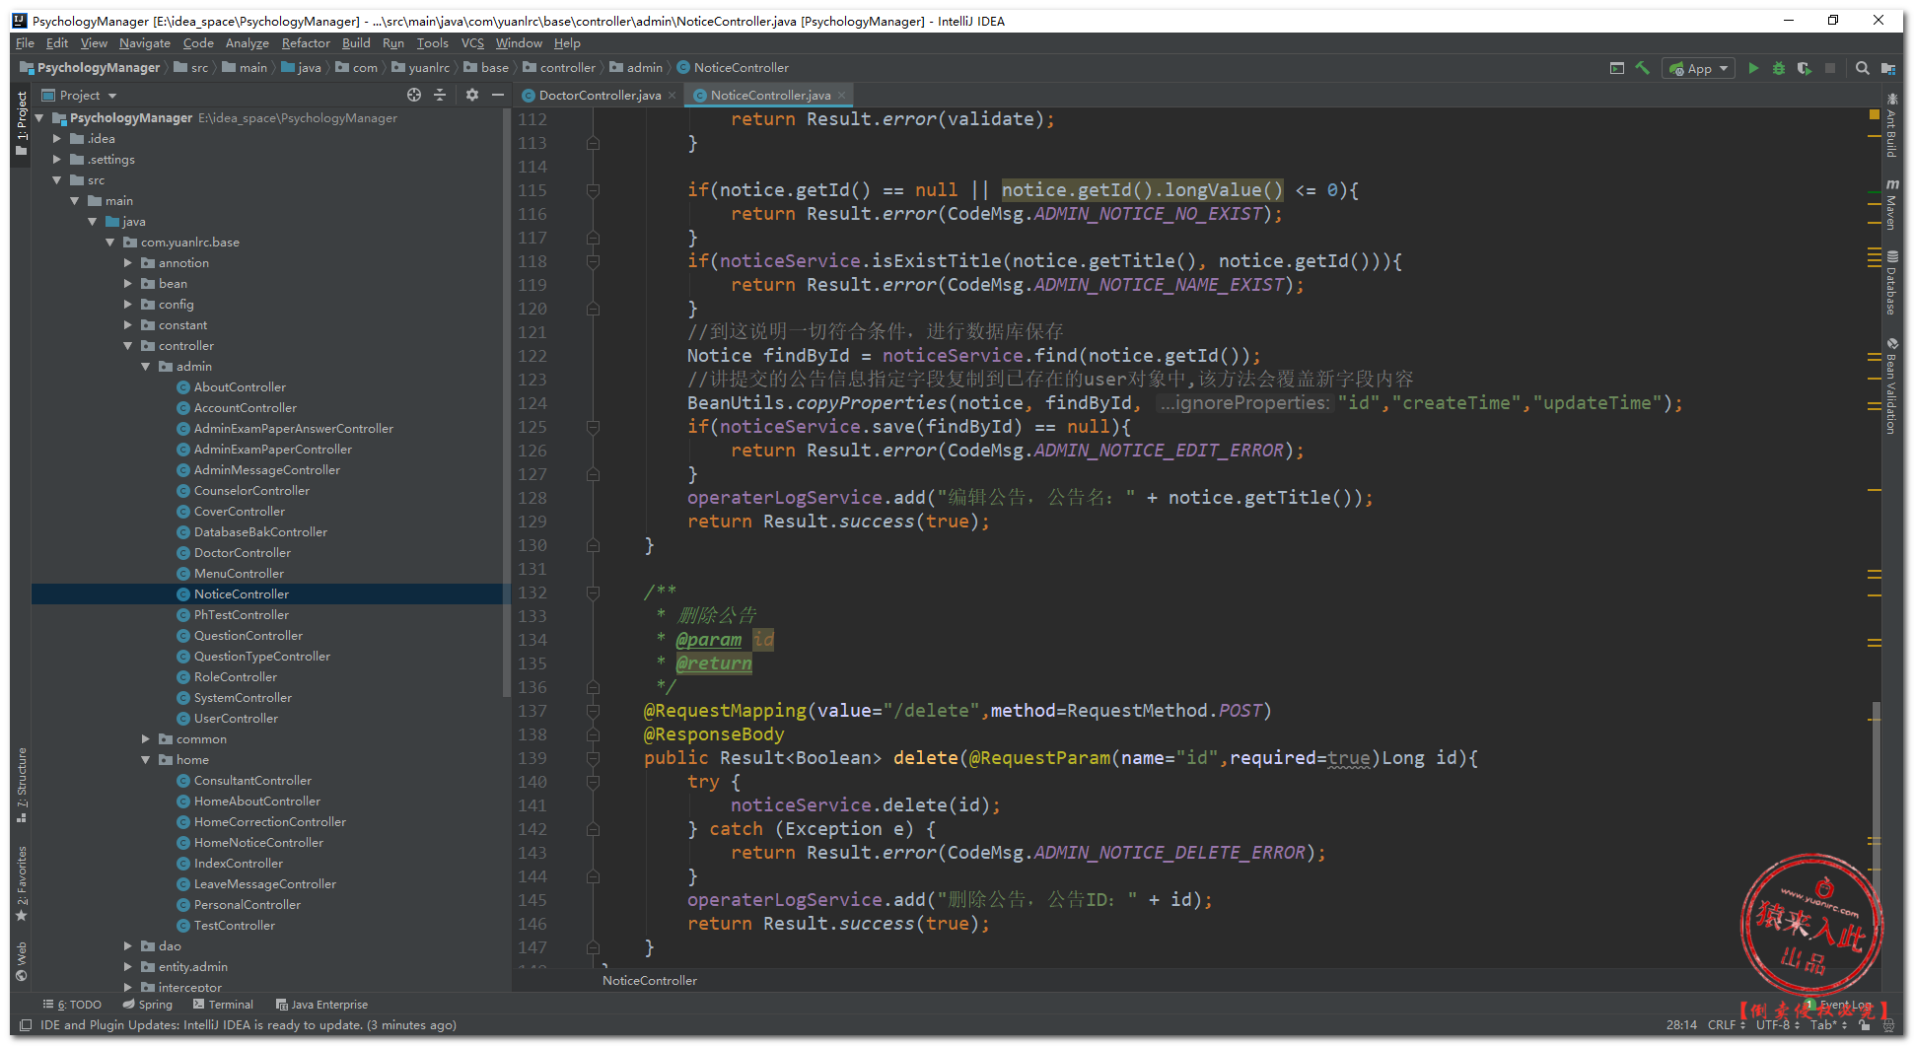The image size is (1914, 1046).
Task: Hide the Project tool window with minus icon
Action: coord(498,95)
